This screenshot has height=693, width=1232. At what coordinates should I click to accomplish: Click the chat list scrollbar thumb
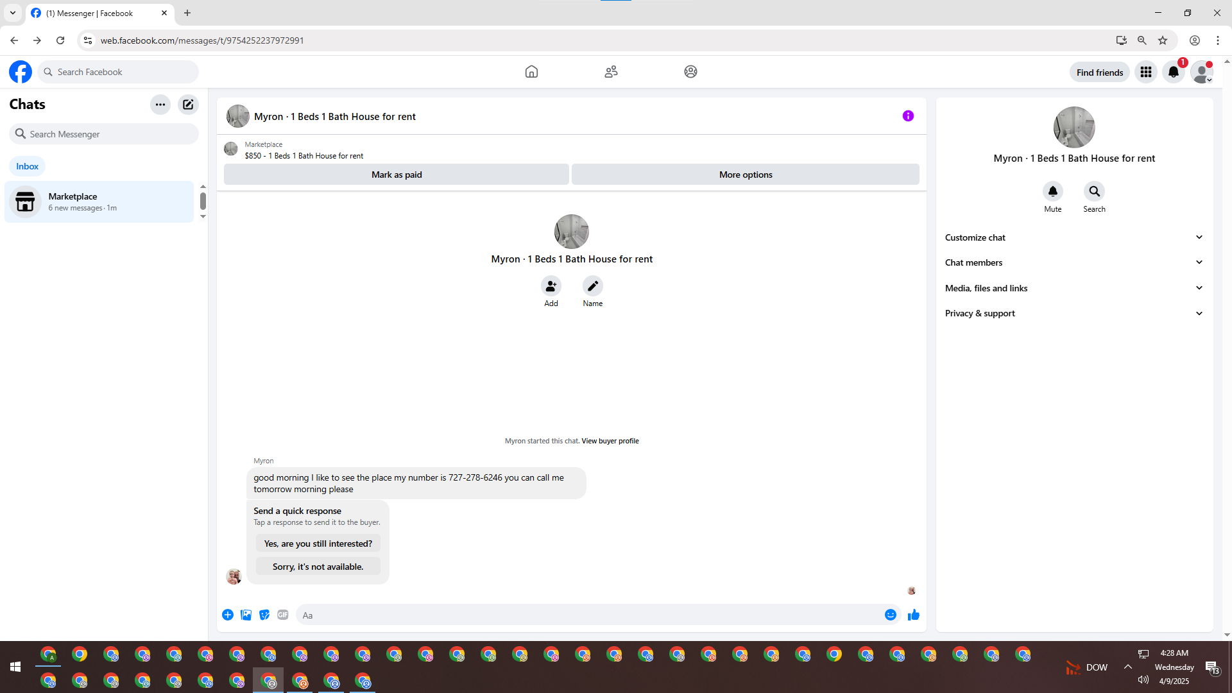[203, 201]
